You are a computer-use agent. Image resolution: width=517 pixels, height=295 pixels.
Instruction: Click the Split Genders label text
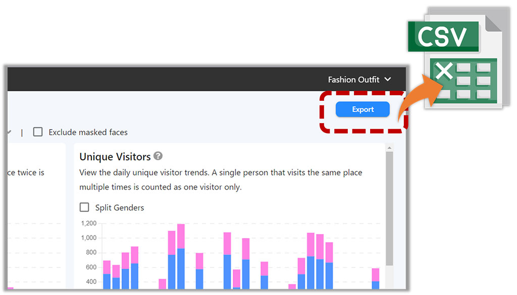point(119,208)
